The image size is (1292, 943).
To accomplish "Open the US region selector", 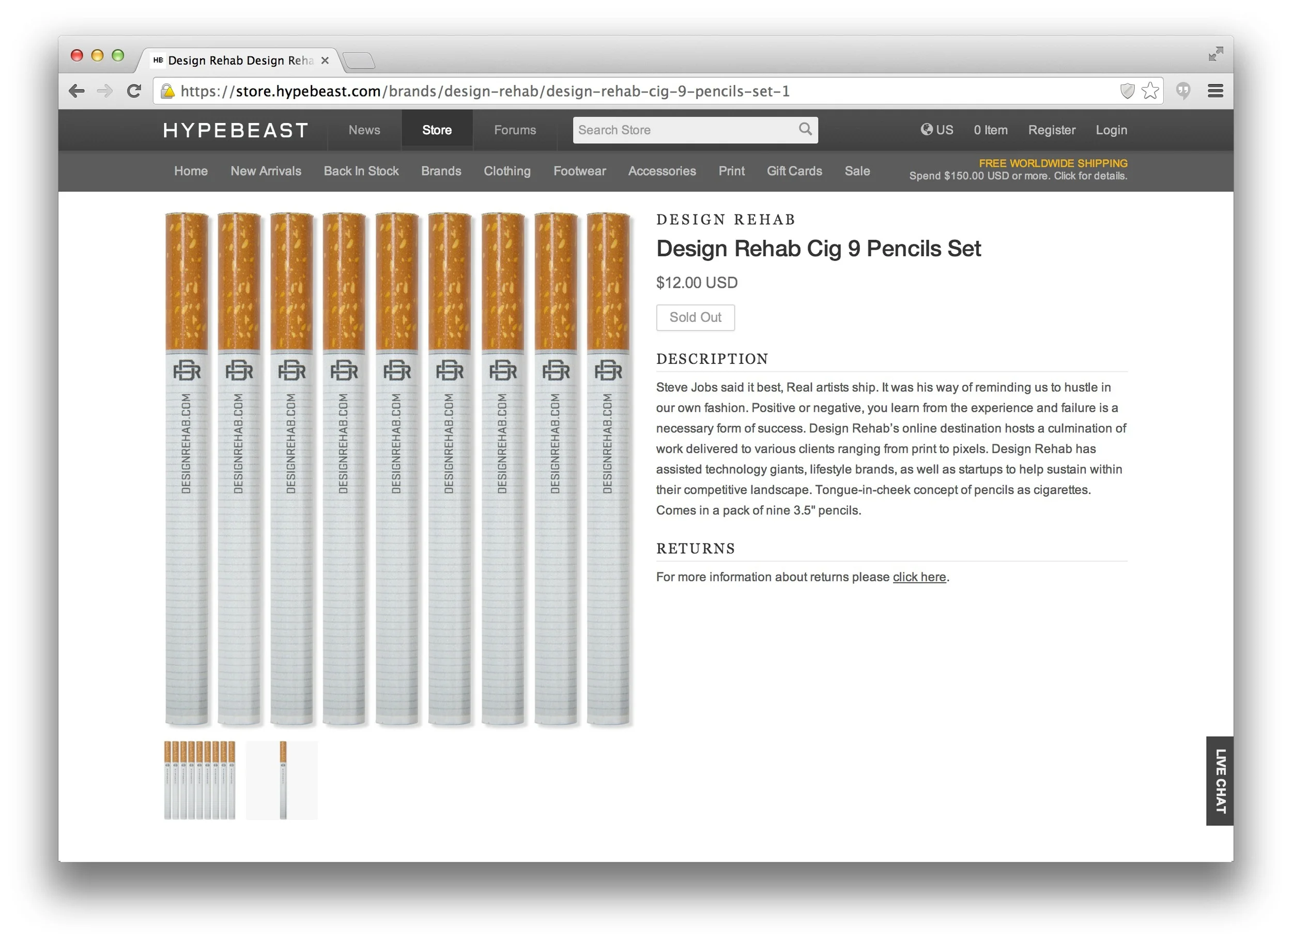I will [937, 130].
